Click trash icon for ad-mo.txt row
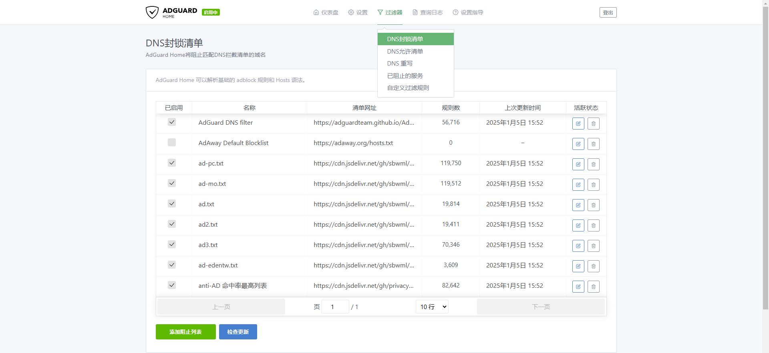Image resolution: width=769 pixels, height=353 pixels. coord(593,185)
